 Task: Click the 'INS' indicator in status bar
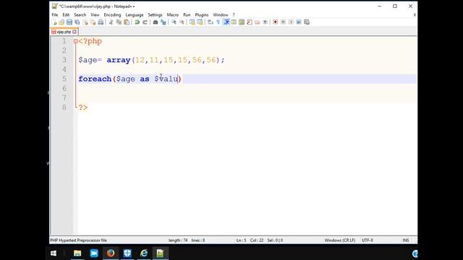(x=406, y=240)
